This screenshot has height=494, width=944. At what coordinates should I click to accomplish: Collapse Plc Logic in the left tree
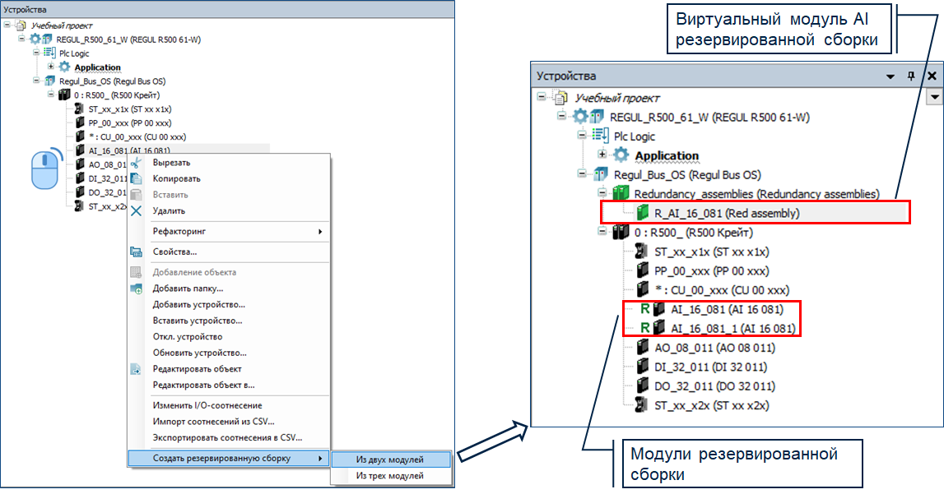(x=36, y=53)
